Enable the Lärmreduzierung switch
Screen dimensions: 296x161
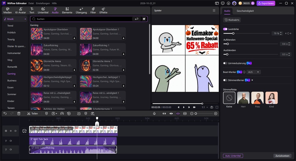click(225, 63)
